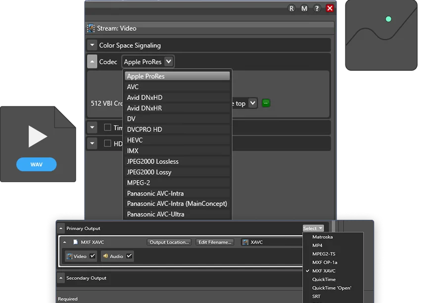Click the Edit Filename... button
434x303 pixels.
tap(215, 242)
